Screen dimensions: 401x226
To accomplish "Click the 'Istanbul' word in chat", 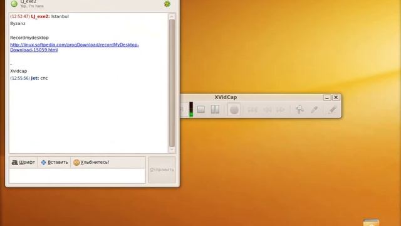I will pos(60,16).
